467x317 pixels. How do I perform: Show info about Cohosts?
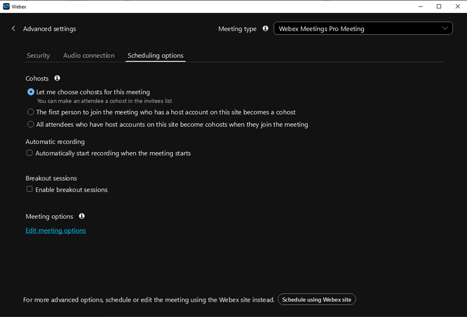pyautogui.click(x=57, y=78)
